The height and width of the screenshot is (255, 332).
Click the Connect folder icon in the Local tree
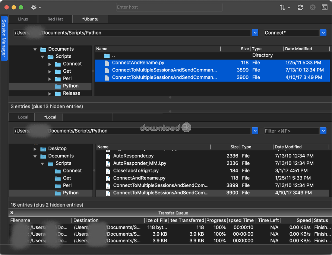point(58,171)
